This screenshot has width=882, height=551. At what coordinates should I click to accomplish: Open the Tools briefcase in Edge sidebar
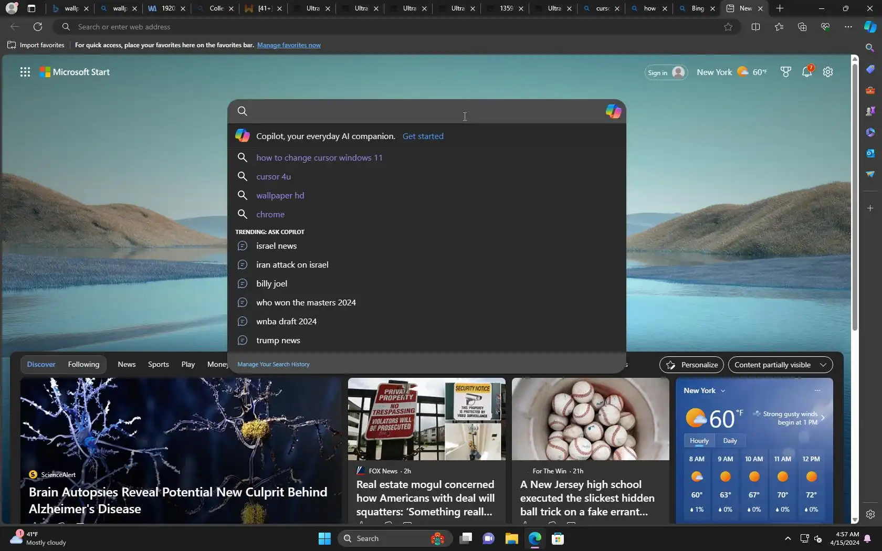870,90
